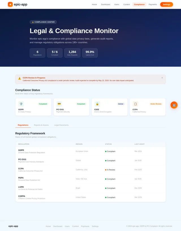Screen dimensions: 181x231
Task: Click the E2EE Active badge
Action: click(x=121, y=104)
